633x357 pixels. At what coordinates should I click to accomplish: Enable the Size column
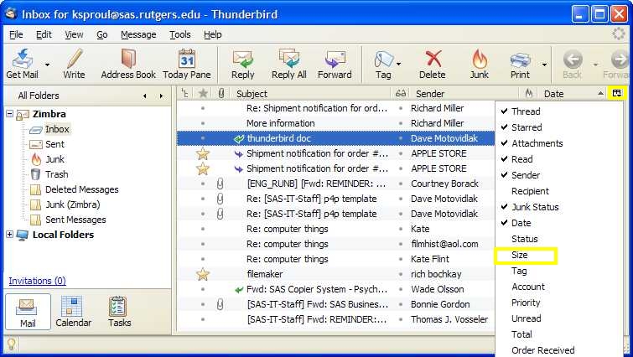point(520,255)
